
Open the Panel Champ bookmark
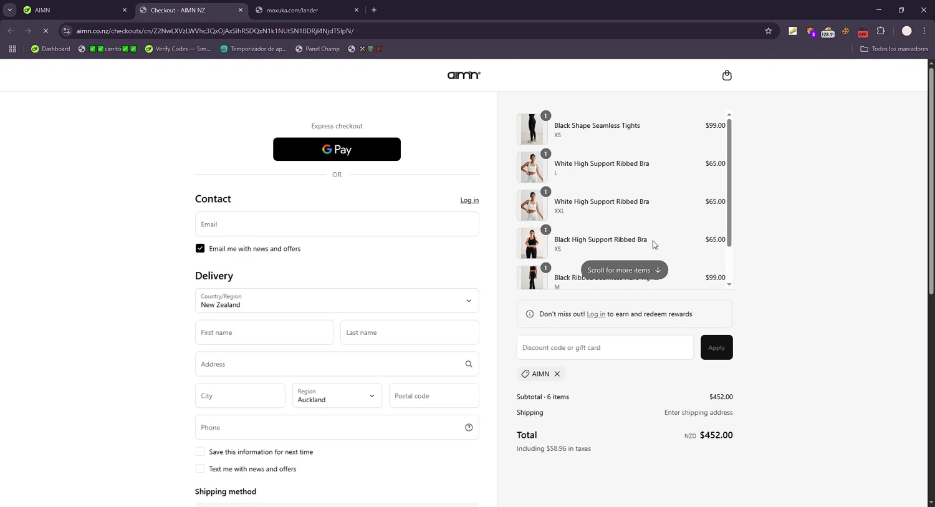(x=318, y=49)
